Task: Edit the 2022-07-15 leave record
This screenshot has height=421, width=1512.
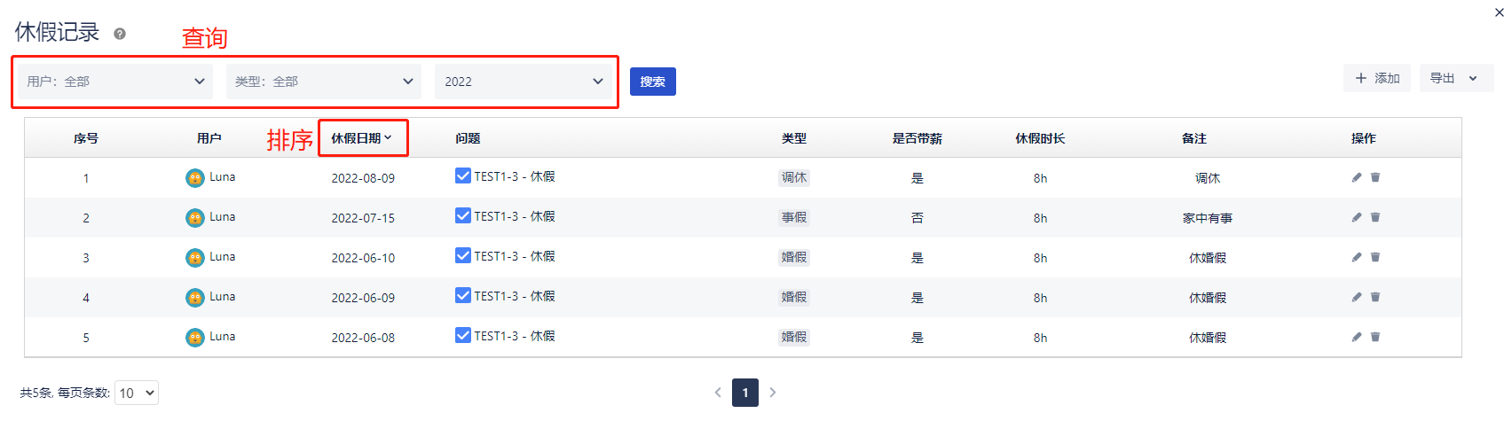Action: tap(1357, 217)
